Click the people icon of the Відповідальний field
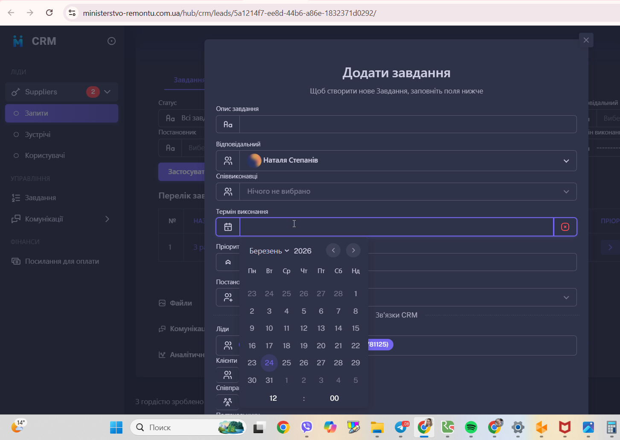 point(228,160)
